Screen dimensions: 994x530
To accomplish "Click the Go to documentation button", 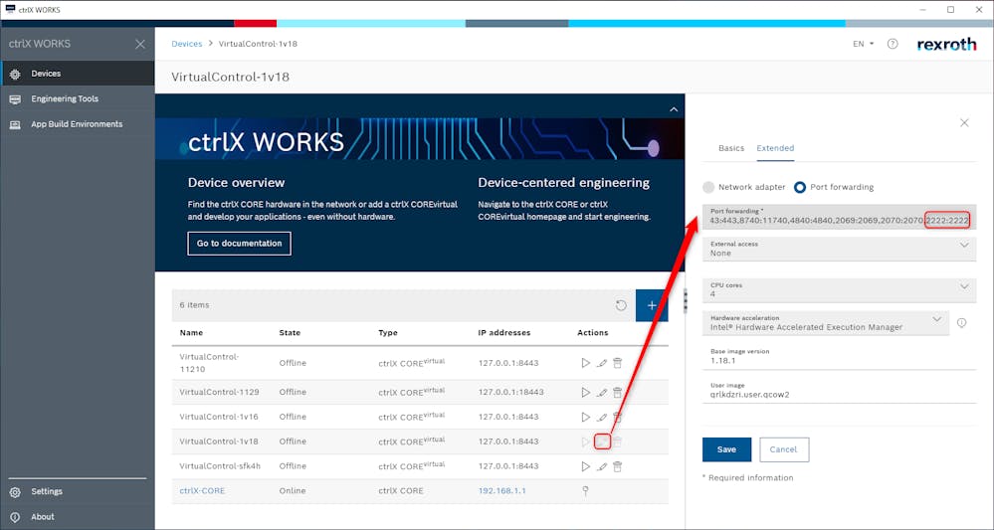I will [x=239, y=244].
